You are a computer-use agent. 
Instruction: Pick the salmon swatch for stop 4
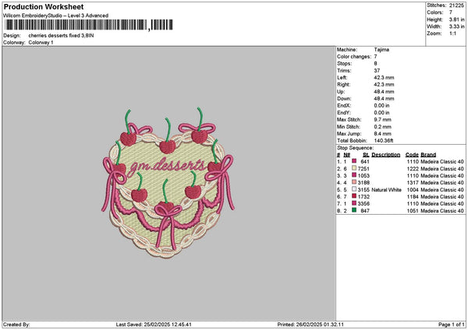click(354, 181)
